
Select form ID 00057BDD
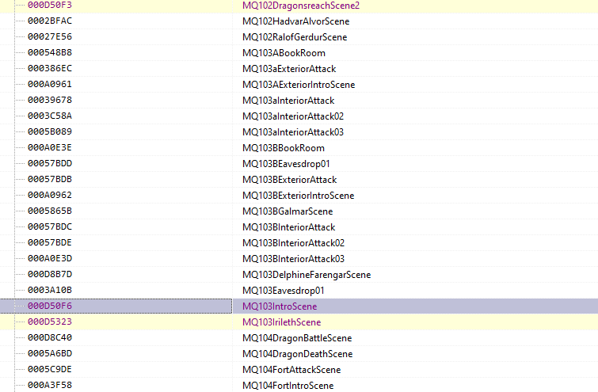click(x=50, y=164)
